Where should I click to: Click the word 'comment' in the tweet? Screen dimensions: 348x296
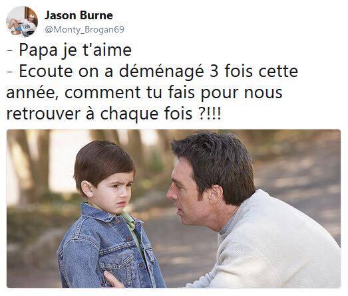tap(102, 93)
